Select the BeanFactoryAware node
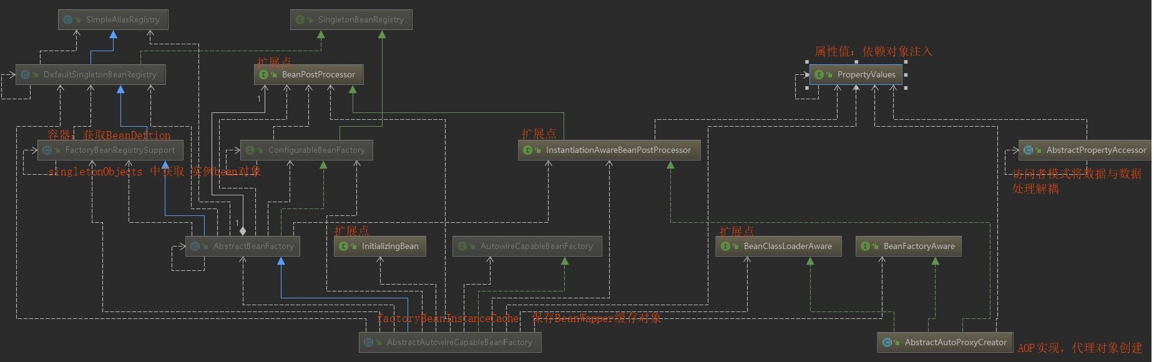1154x362 pixels. click(x=909, y=246)
